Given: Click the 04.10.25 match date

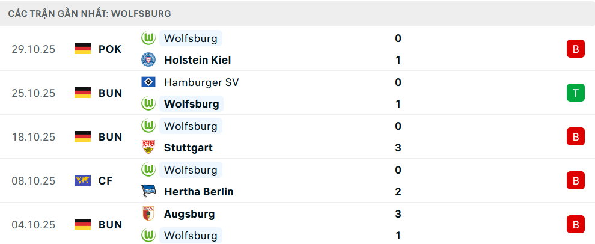Looking at the screenshot, I should [33, 225].
